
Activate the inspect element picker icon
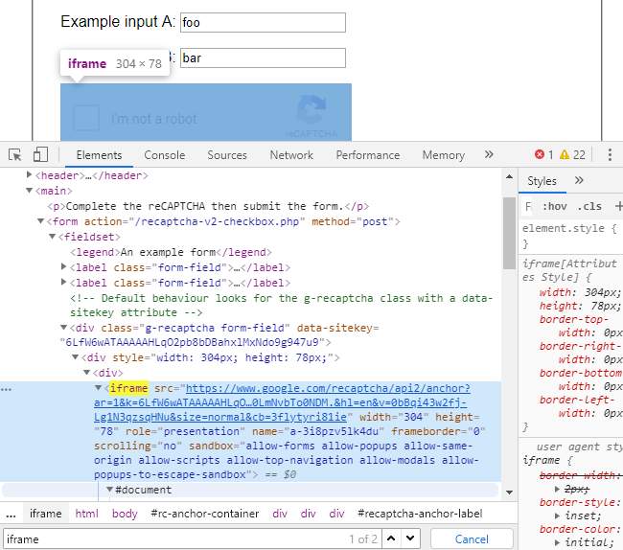(x=15, y=155)
